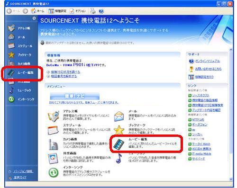Open the お問い合わせはこちら support link
The width and height of the screenshot is (237, 188).
click(x=208, y=69)
